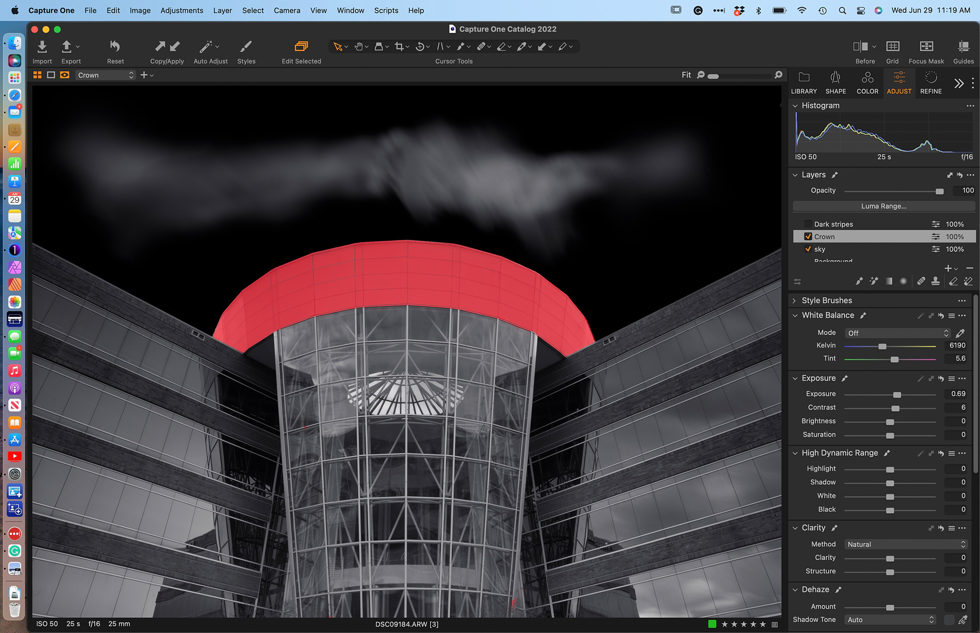Open the Histogram panel options menu
980x633 pixels.
(x=970, y=106)
